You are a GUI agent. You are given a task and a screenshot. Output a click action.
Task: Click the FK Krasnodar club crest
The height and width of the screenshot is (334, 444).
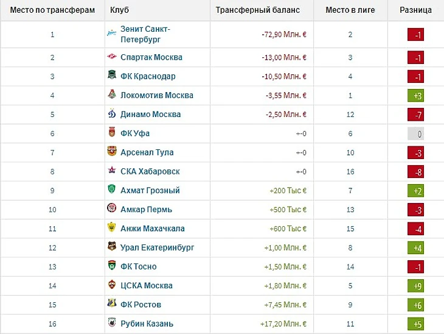[x=112, y=76]
